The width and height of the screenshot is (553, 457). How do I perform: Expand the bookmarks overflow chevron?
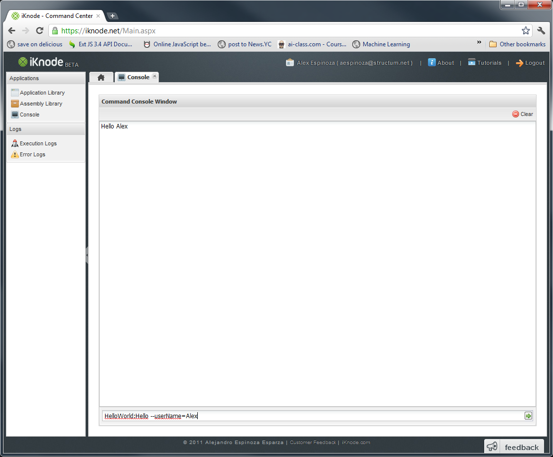click(x=479, y=42)
